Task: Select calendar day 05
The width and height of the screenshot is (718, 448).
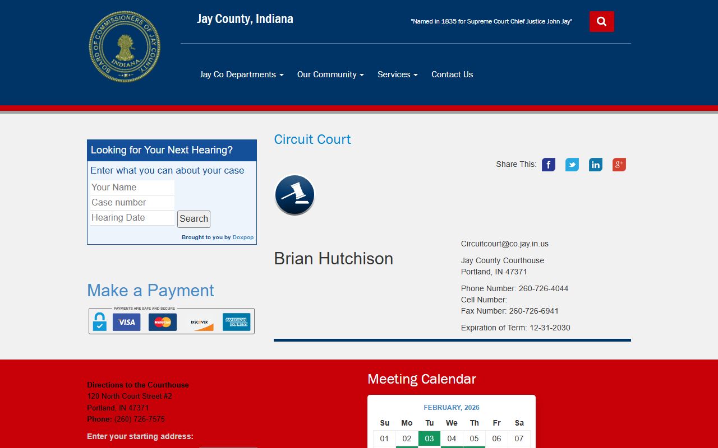Action: [x=474, y=438]
